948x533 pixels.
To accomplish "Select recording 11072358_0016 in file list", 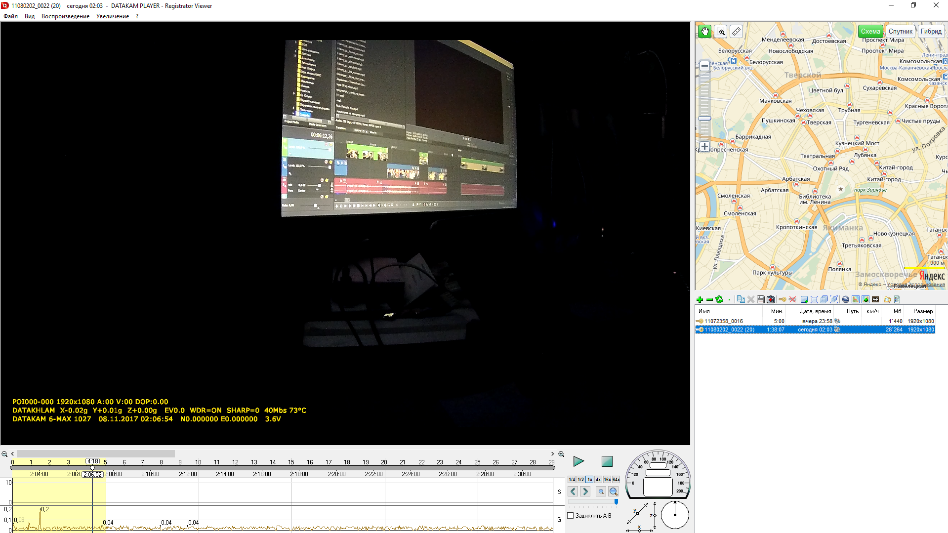I will (x=815, y=321).
